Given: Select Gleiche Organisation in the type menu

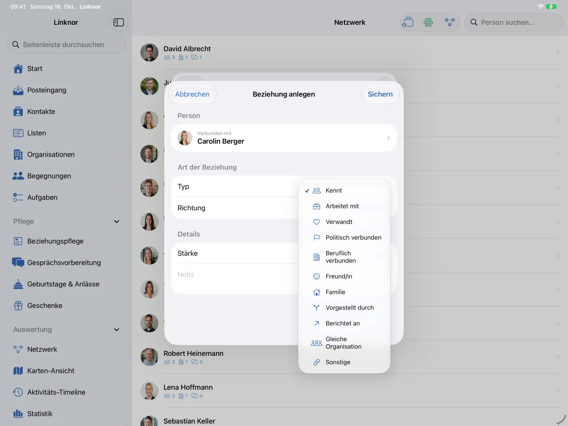Looking at the screenshot, I should click(344, 343).
